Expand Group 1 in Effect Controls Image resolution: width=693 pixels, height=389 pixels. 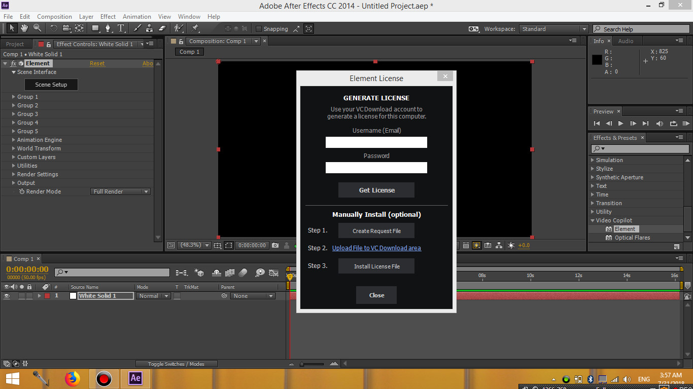click(14, 97)
